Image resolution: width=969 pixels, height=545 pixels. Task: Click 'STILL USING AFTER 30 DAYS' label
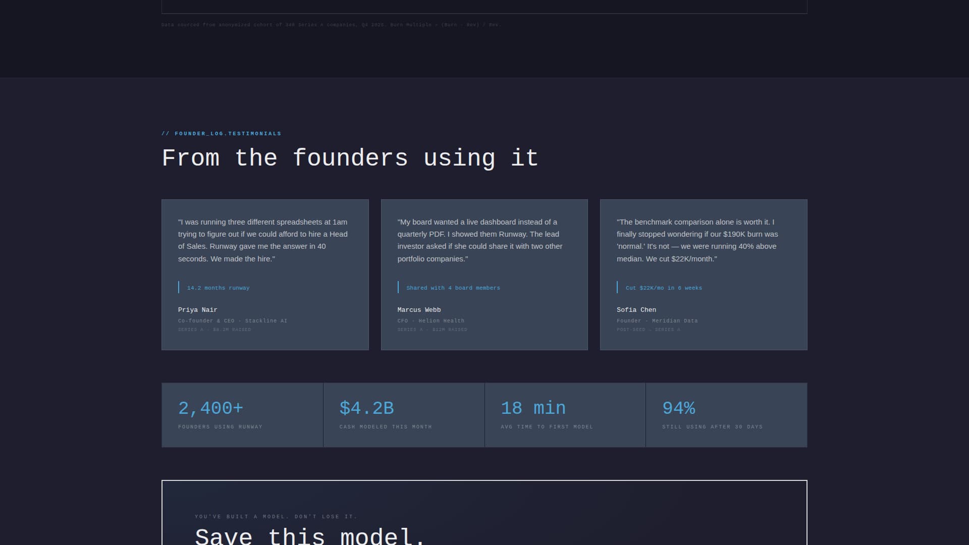[713, 427]
